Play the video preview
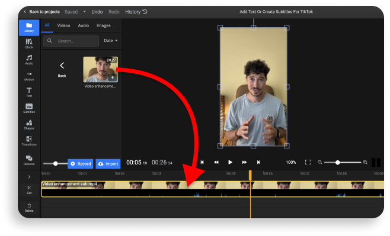 click(x=230, y=162)
